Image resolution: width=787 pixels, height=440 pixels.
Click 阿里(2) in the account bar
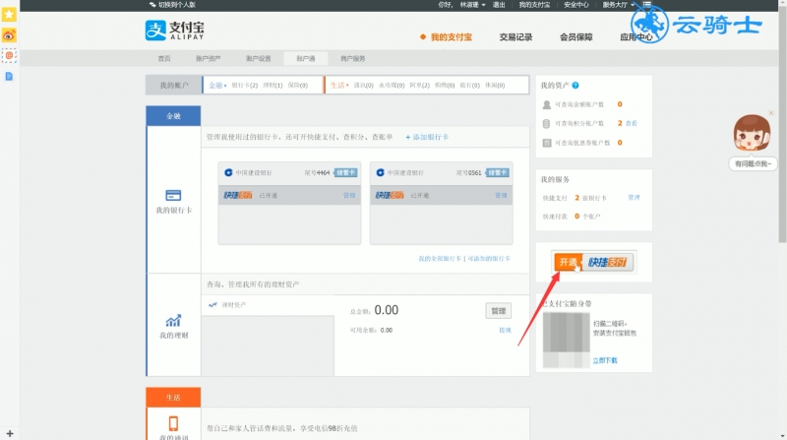pyautogui.click(x=420, y=86)
